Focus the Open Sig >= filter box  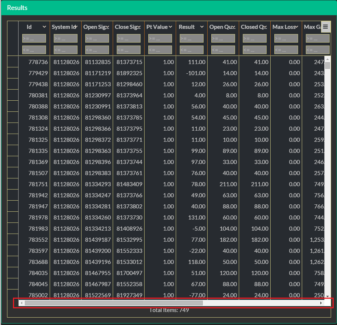[97, 38]
